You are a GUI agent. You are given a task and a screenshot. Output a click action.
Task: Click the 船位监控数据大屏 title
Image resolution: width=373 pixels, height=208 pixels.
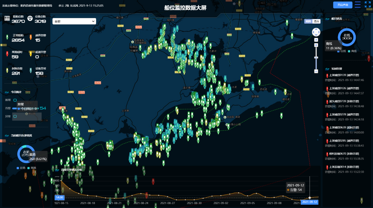[x=185, y=8]
